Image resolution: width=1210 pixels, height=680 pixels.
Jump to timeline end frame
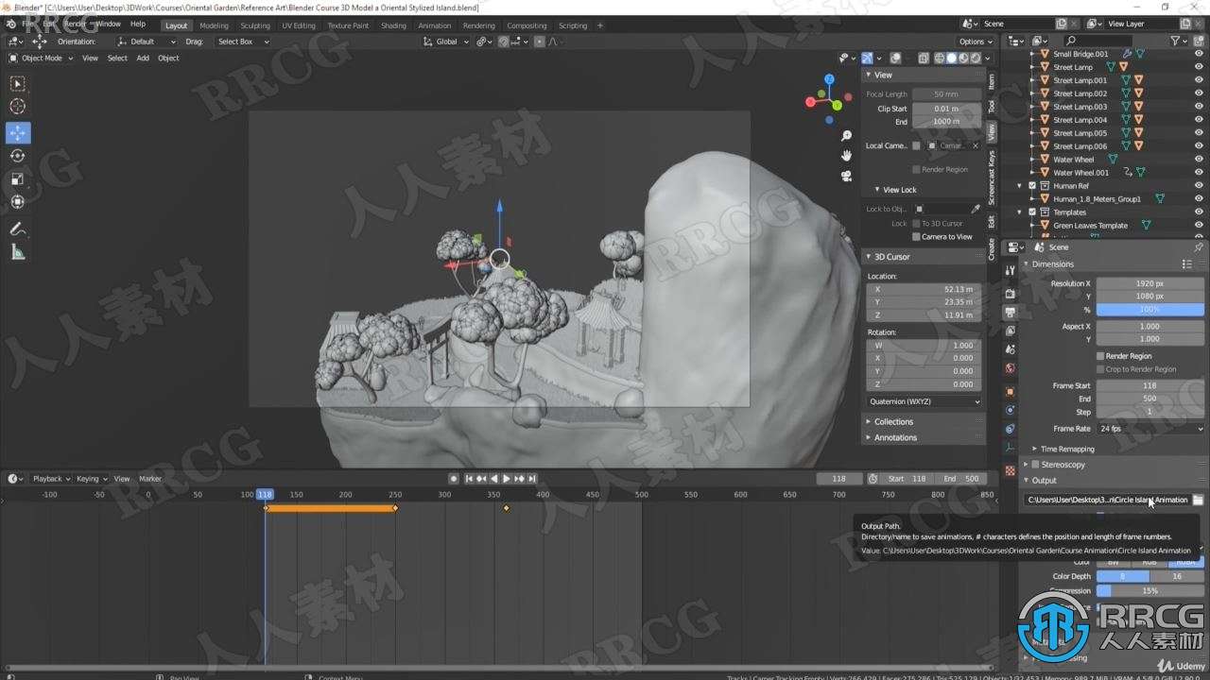point(531,479)
